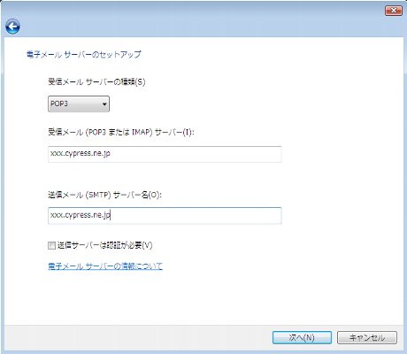This screenshot has width=407, height=354.
Task: Click the 送信メール (SMTP) サーバー名(O) label
Action: point(105,195)
